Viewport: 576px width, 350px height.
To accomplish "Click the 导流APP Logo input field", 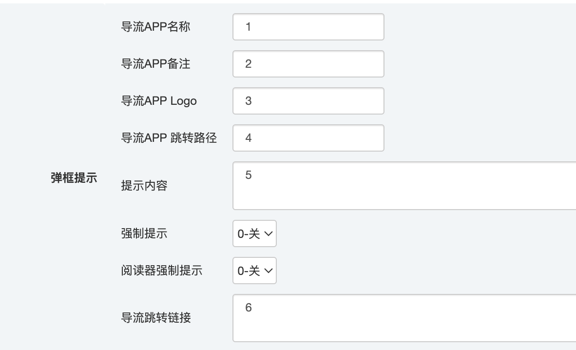I will 308,101.
